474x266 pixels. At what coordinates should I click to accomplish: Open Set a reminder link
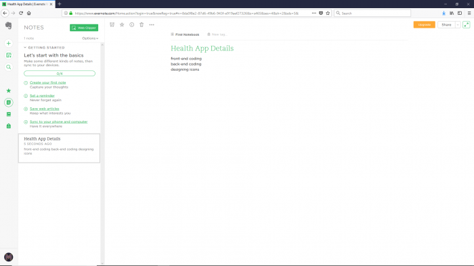coord(42,95)
